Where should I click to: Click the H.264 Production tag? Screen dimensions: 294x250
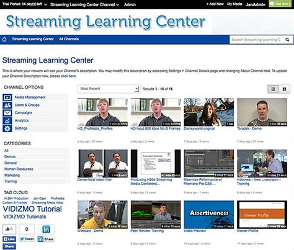click(16, 199)
